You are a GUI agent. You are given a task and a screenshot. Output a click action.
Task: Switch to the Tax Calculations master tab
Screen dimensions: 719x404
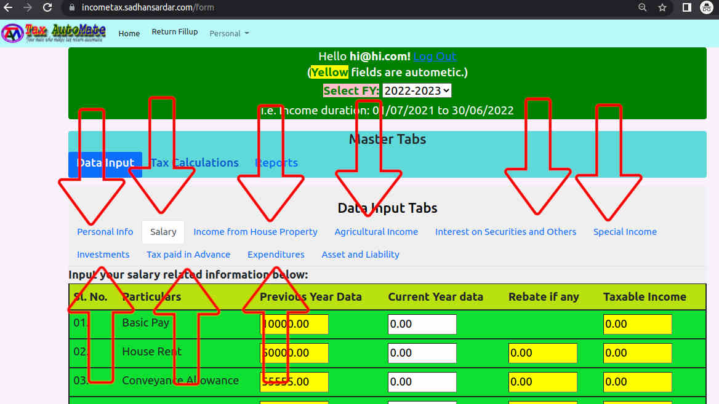tap(195, 163)
